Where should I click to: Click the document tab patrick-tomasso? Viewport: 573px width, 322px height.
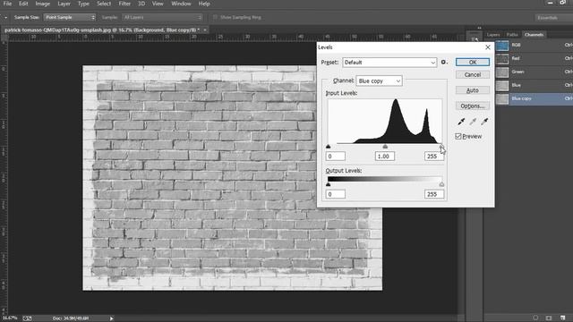102,30
